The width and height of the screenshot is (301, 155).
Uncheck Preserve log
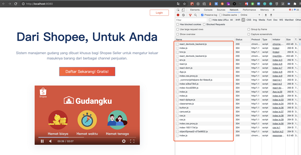pyautogui.click(x=202, y=15)
